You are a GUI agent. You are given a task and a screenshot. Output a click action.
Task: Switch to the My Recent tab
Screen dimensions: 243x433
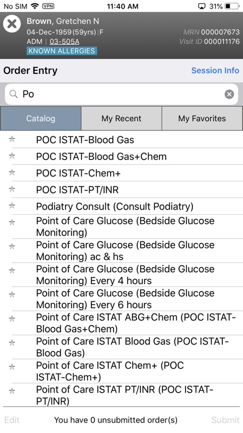(x=121, y=118)
